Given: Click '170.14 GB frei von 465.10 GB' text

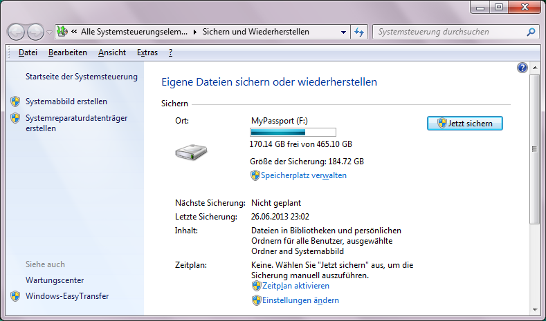Looking at the screenshot, I should coord(301,144).
